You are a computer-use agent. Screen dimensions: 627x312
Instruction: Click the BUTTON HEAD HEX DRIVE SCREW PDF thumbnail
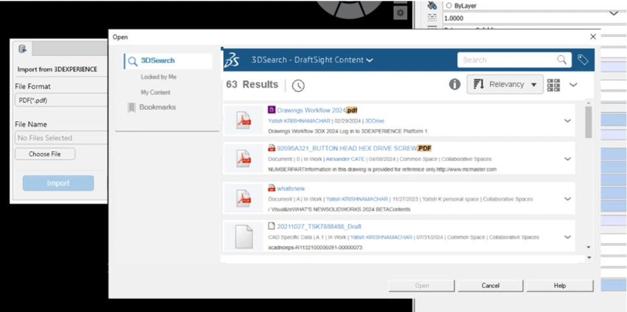(x=244, y=158)
